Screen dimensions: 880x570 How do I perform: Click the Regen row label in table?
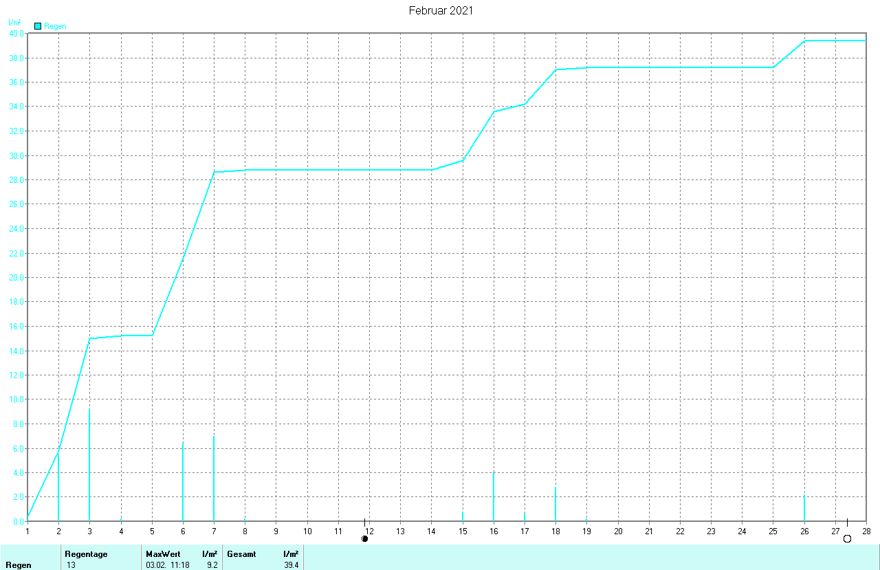click(18, 565)
